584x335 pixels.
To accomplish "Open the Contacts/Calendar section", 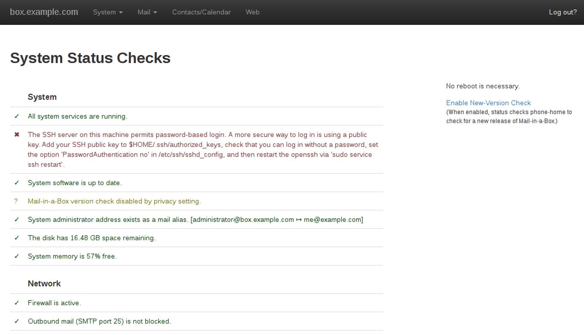I will click(x=201, y=12).
